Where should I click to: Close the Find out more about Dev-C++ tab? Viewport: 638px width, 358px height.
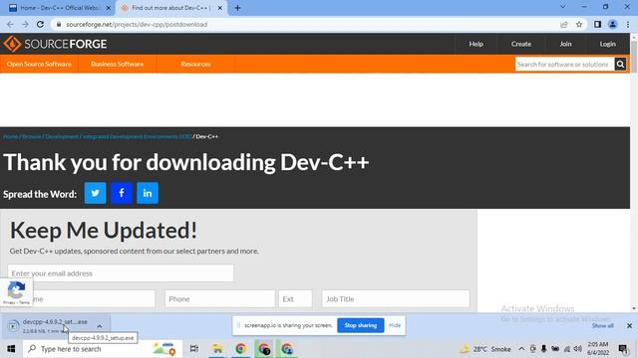pyautogui.click(x=219, y=8)
